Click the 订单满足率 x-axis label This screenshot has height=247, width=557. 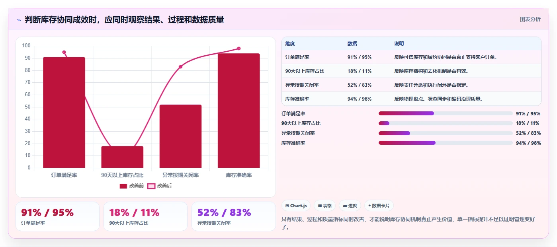pyautogui.click(x=64, y=175)
